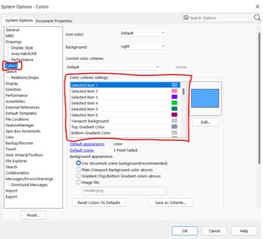Click the magenta swatch of Selected Item 6
The image size is (263, 239).
point(175,115)
